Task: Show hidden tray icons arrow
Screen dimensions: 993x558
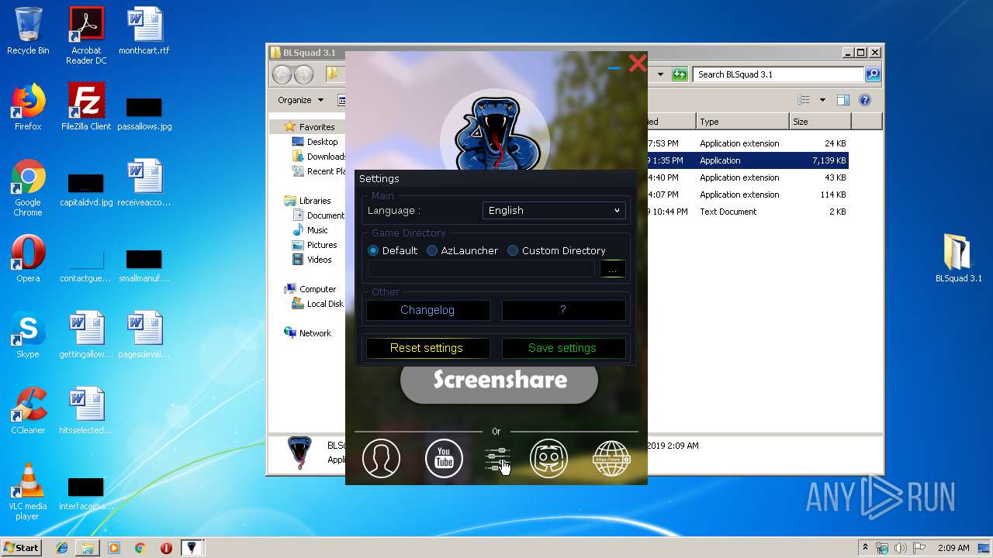Action: tap(865, 548)
